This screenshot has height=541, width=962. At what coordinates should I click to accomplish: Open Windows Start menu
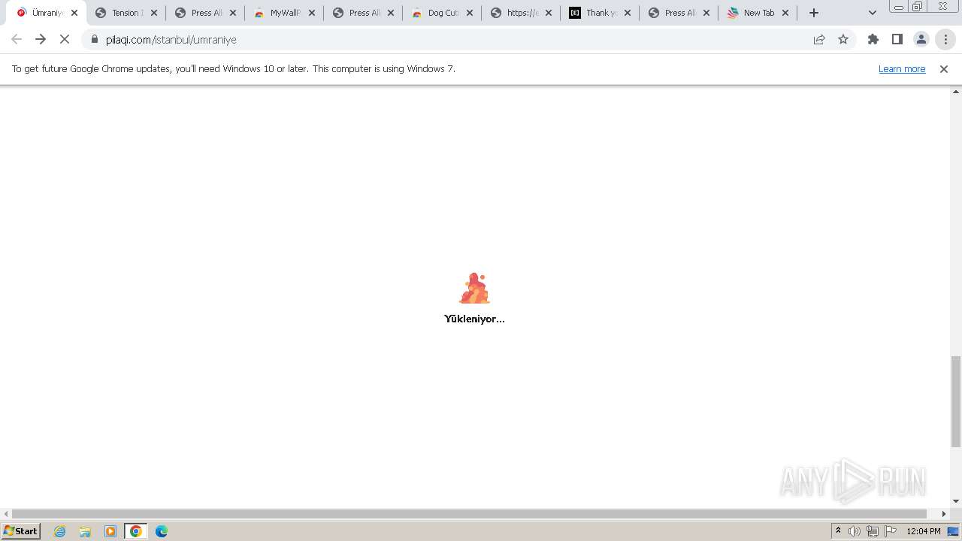(21, 531)
